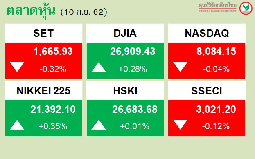This screenshot has height=159, width=255.
Task: Click the NIKKEI 225 up arrow triangle
Action: 17,125
